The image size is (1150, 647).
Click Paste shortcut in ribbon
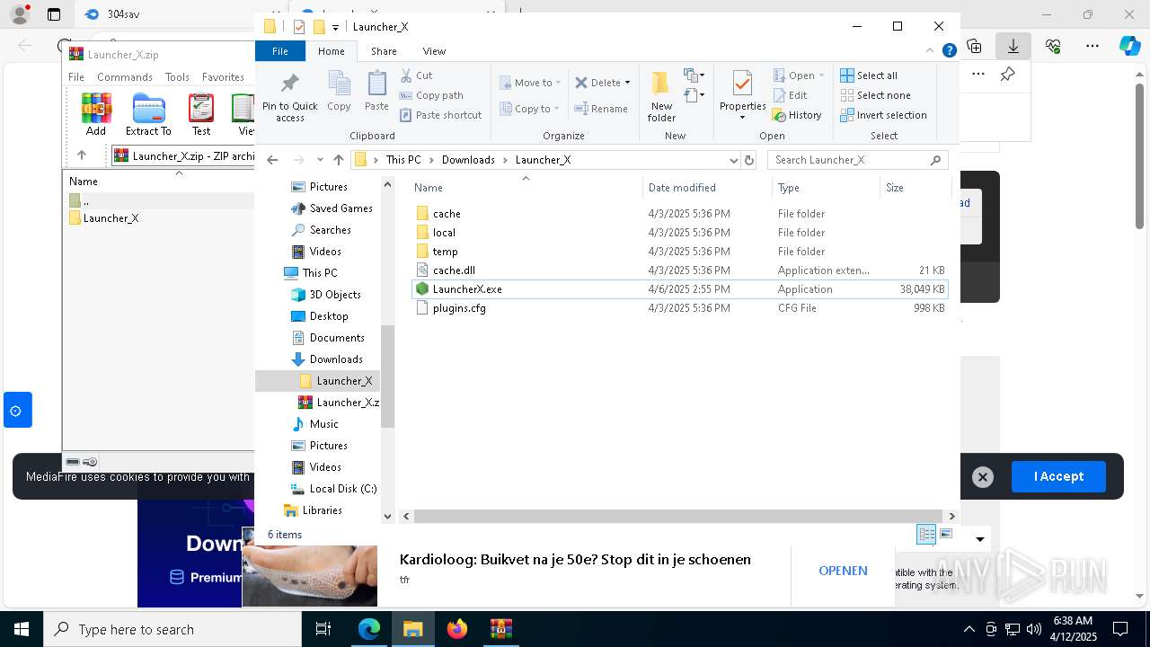tap(440, 115)
